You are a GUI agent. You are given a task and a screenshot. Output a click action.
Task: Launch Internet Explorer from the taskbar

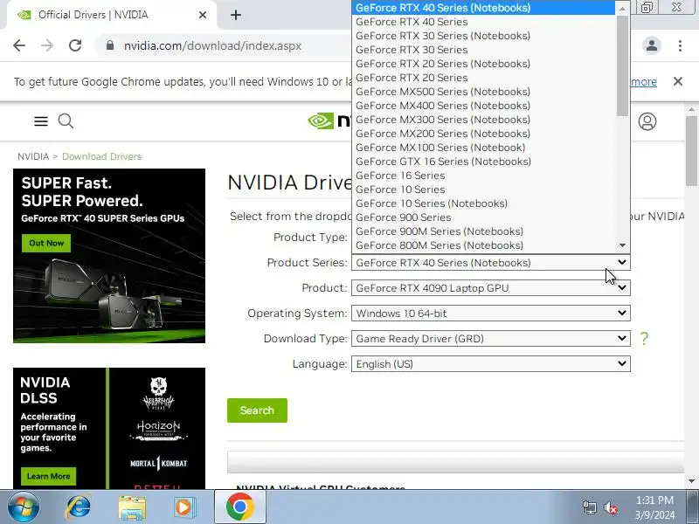coord(78,507)
